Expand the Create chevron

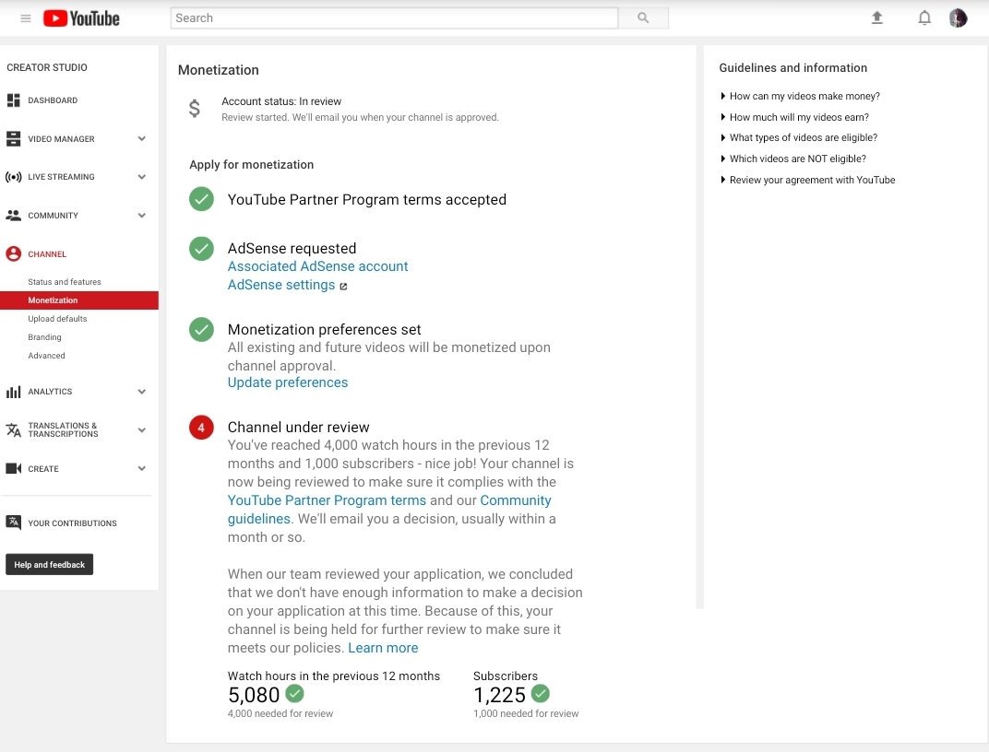142,468
